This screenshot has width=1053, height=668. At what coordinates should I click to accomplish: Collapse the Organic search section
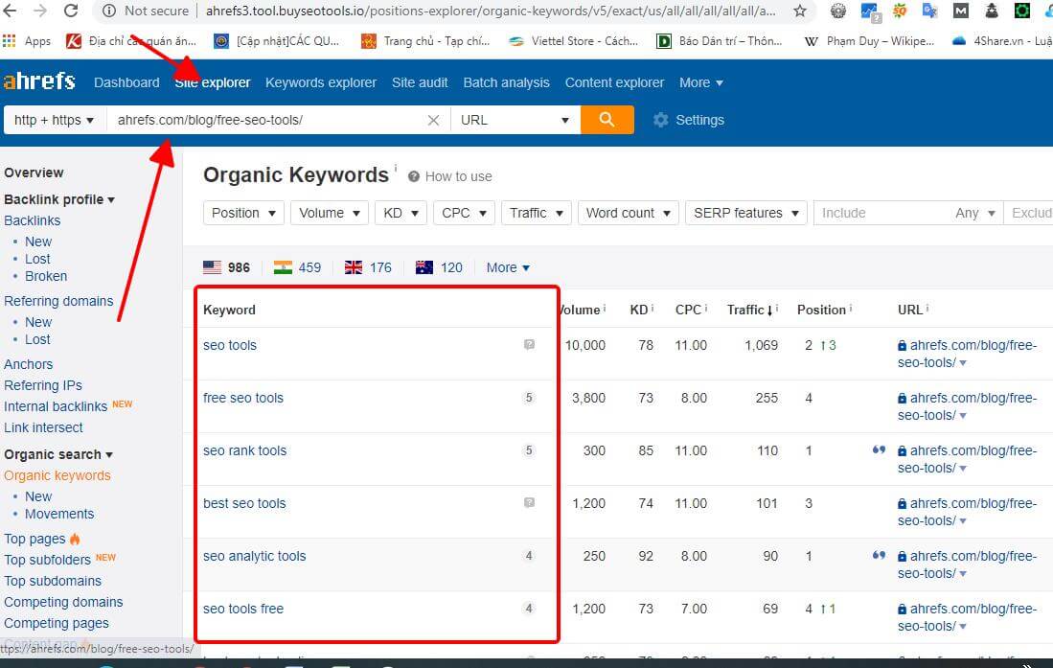57,454
